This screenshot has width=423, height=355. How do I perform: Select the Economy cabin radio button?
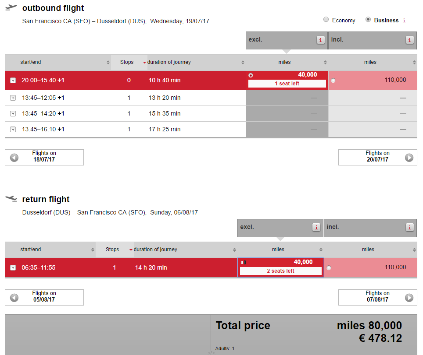pyautogui.click(x=326, y=20)
